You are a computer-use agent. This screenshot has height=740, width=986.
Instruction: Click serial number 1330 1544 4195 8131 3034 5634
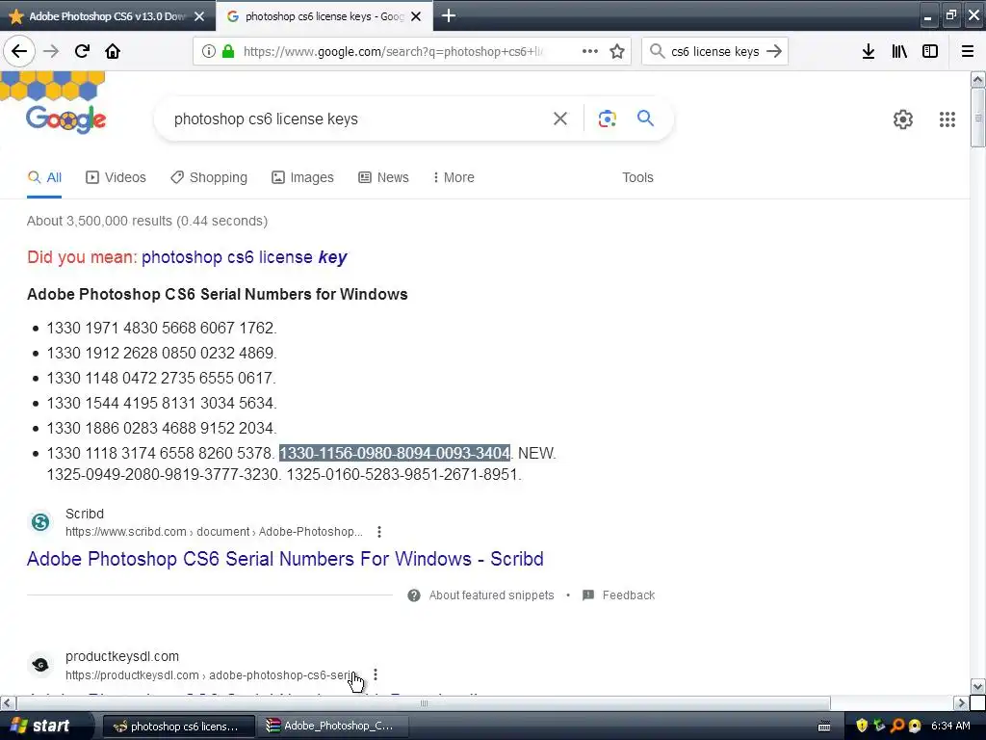(x=161, y=403)
